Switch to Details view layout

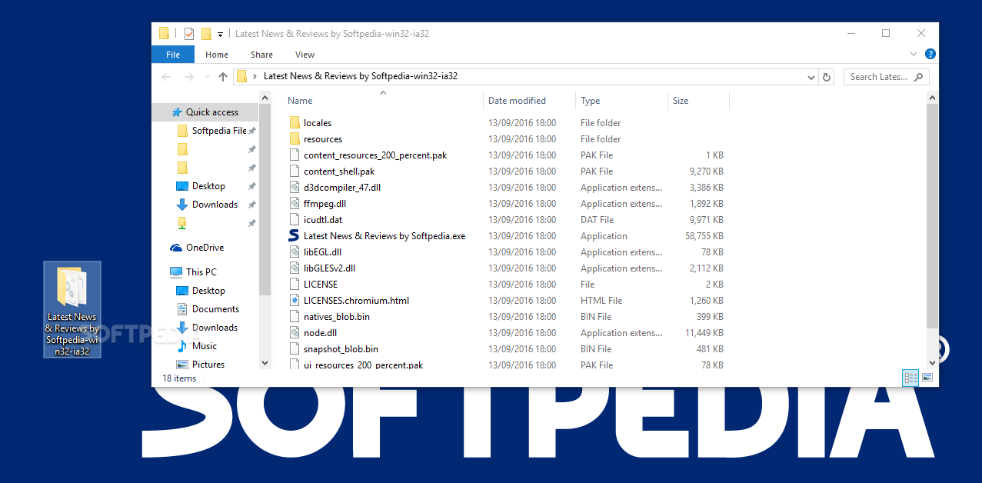pyautogui.click(x=911, y=378)
